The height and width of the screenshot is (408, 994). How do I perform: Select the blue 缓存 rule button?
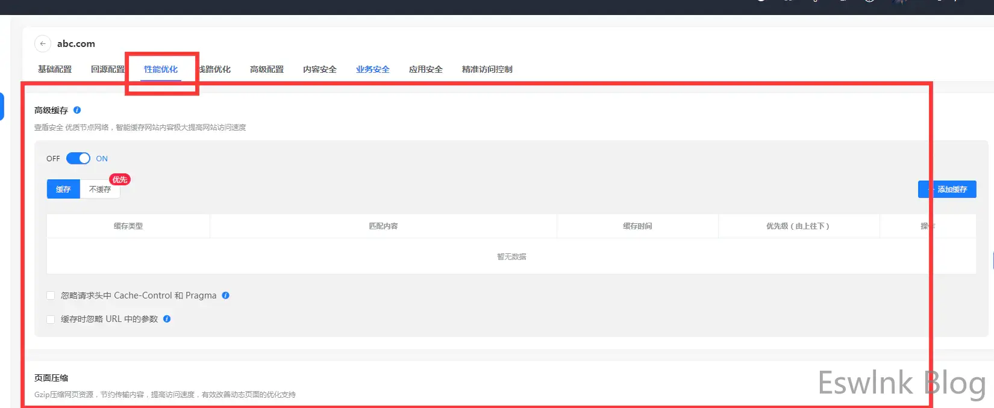(x=63, y=189)
